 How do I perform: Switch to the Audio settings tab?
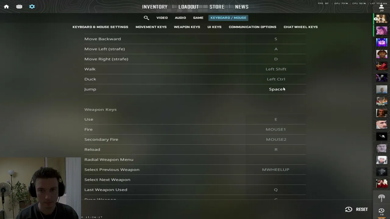(x=180, y=18)
